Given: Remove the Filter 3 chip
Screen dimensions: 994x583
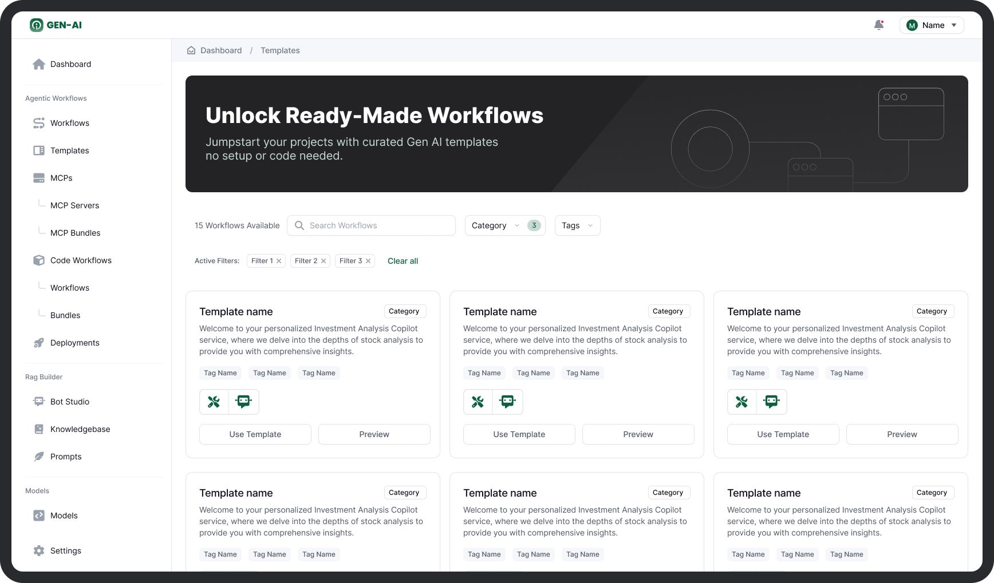Looking at the screenshot, I should (x=368, y=261).
